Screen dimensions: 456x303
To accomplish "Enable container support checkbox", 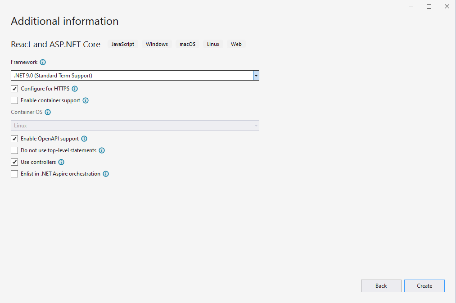I will (14, 100).
